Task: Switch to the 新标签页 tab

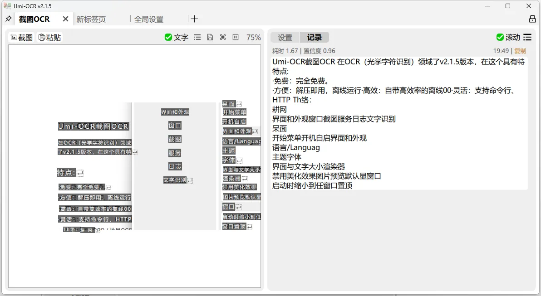Action: coord(91,19)
